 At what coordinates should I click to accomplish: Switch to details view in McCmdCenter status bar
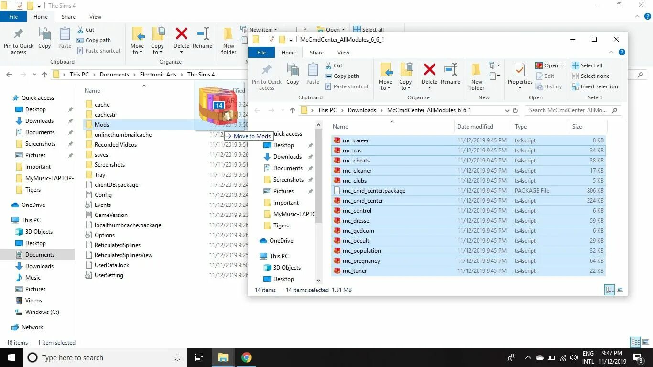tap(609, 290)
